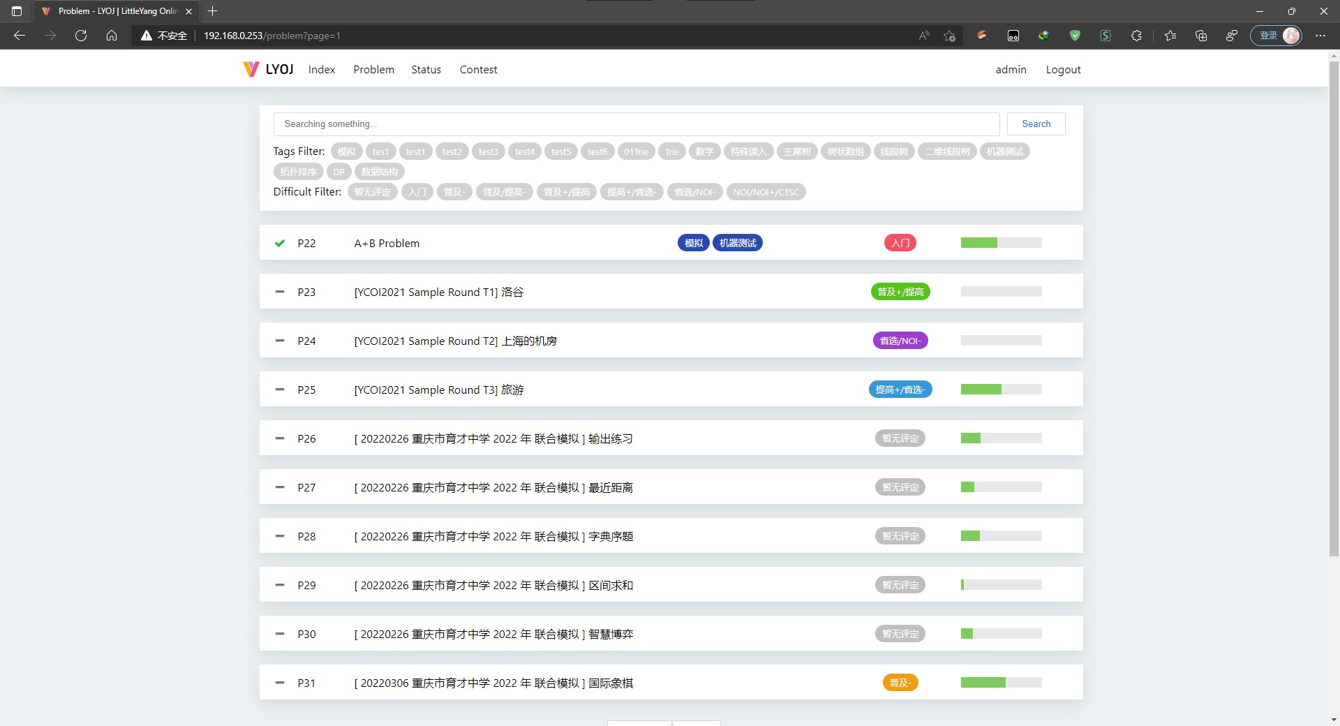The height and width of the screenshot is (726, 1340).
Task: Click the browser Extensions puzzle icon
Action: tap(1136, 36)
